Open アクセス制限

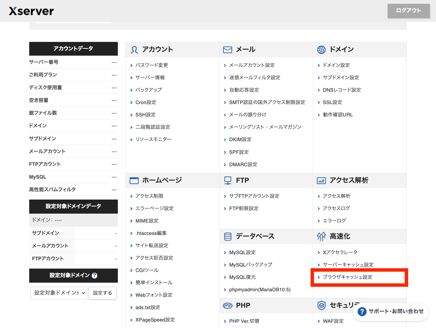[x=149, y=196]
